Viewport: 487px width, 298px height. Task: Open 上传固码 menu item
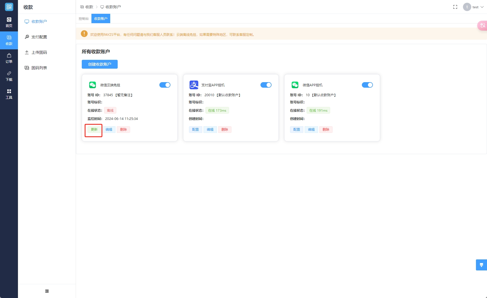click(x=39, y=52)
